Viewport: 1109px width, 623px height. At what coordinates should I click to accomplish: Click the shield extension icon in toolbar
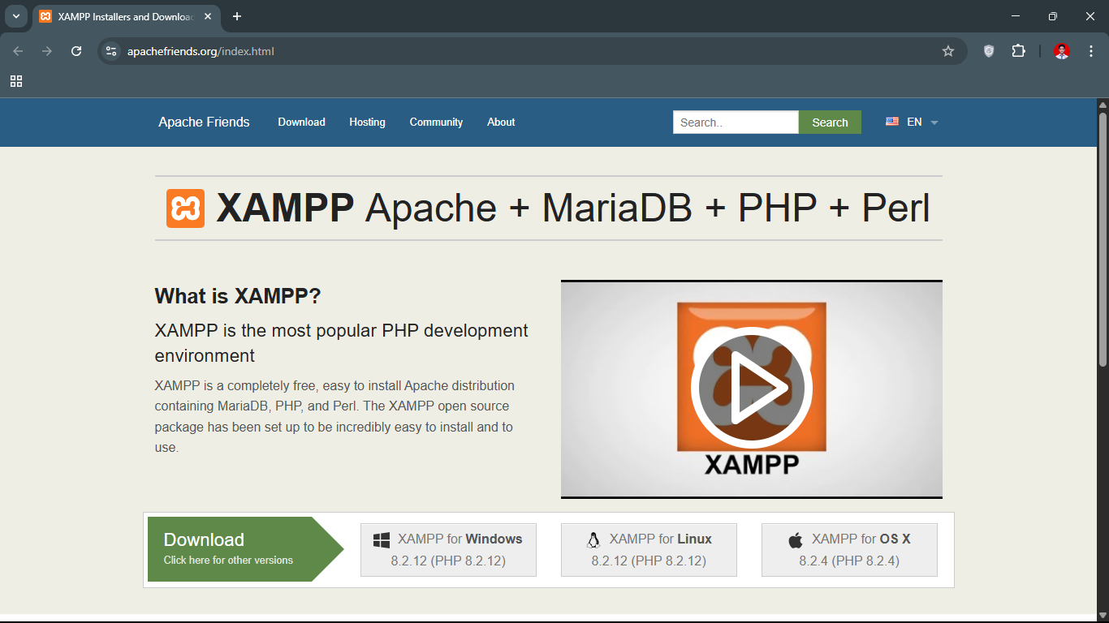coord(988,51)
